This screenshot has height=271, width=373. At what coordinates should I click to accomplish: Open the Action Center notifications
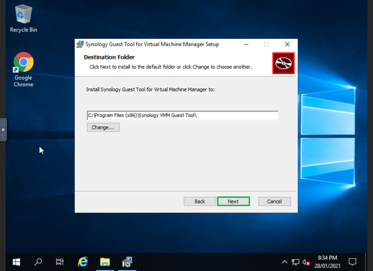(x=352, y=262)
